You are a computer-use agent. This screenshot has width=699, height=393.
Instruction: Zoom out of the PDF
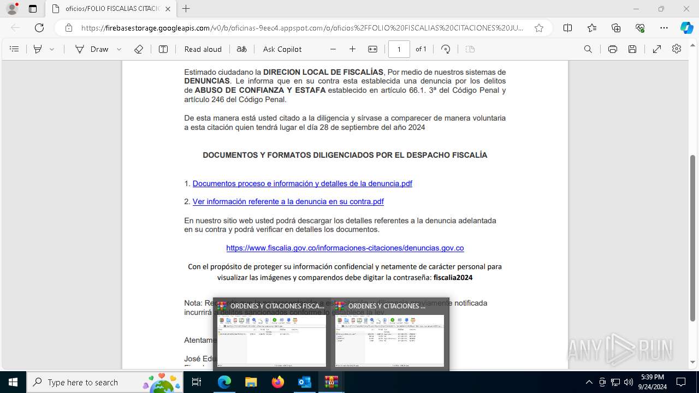[x=333, y=49]
